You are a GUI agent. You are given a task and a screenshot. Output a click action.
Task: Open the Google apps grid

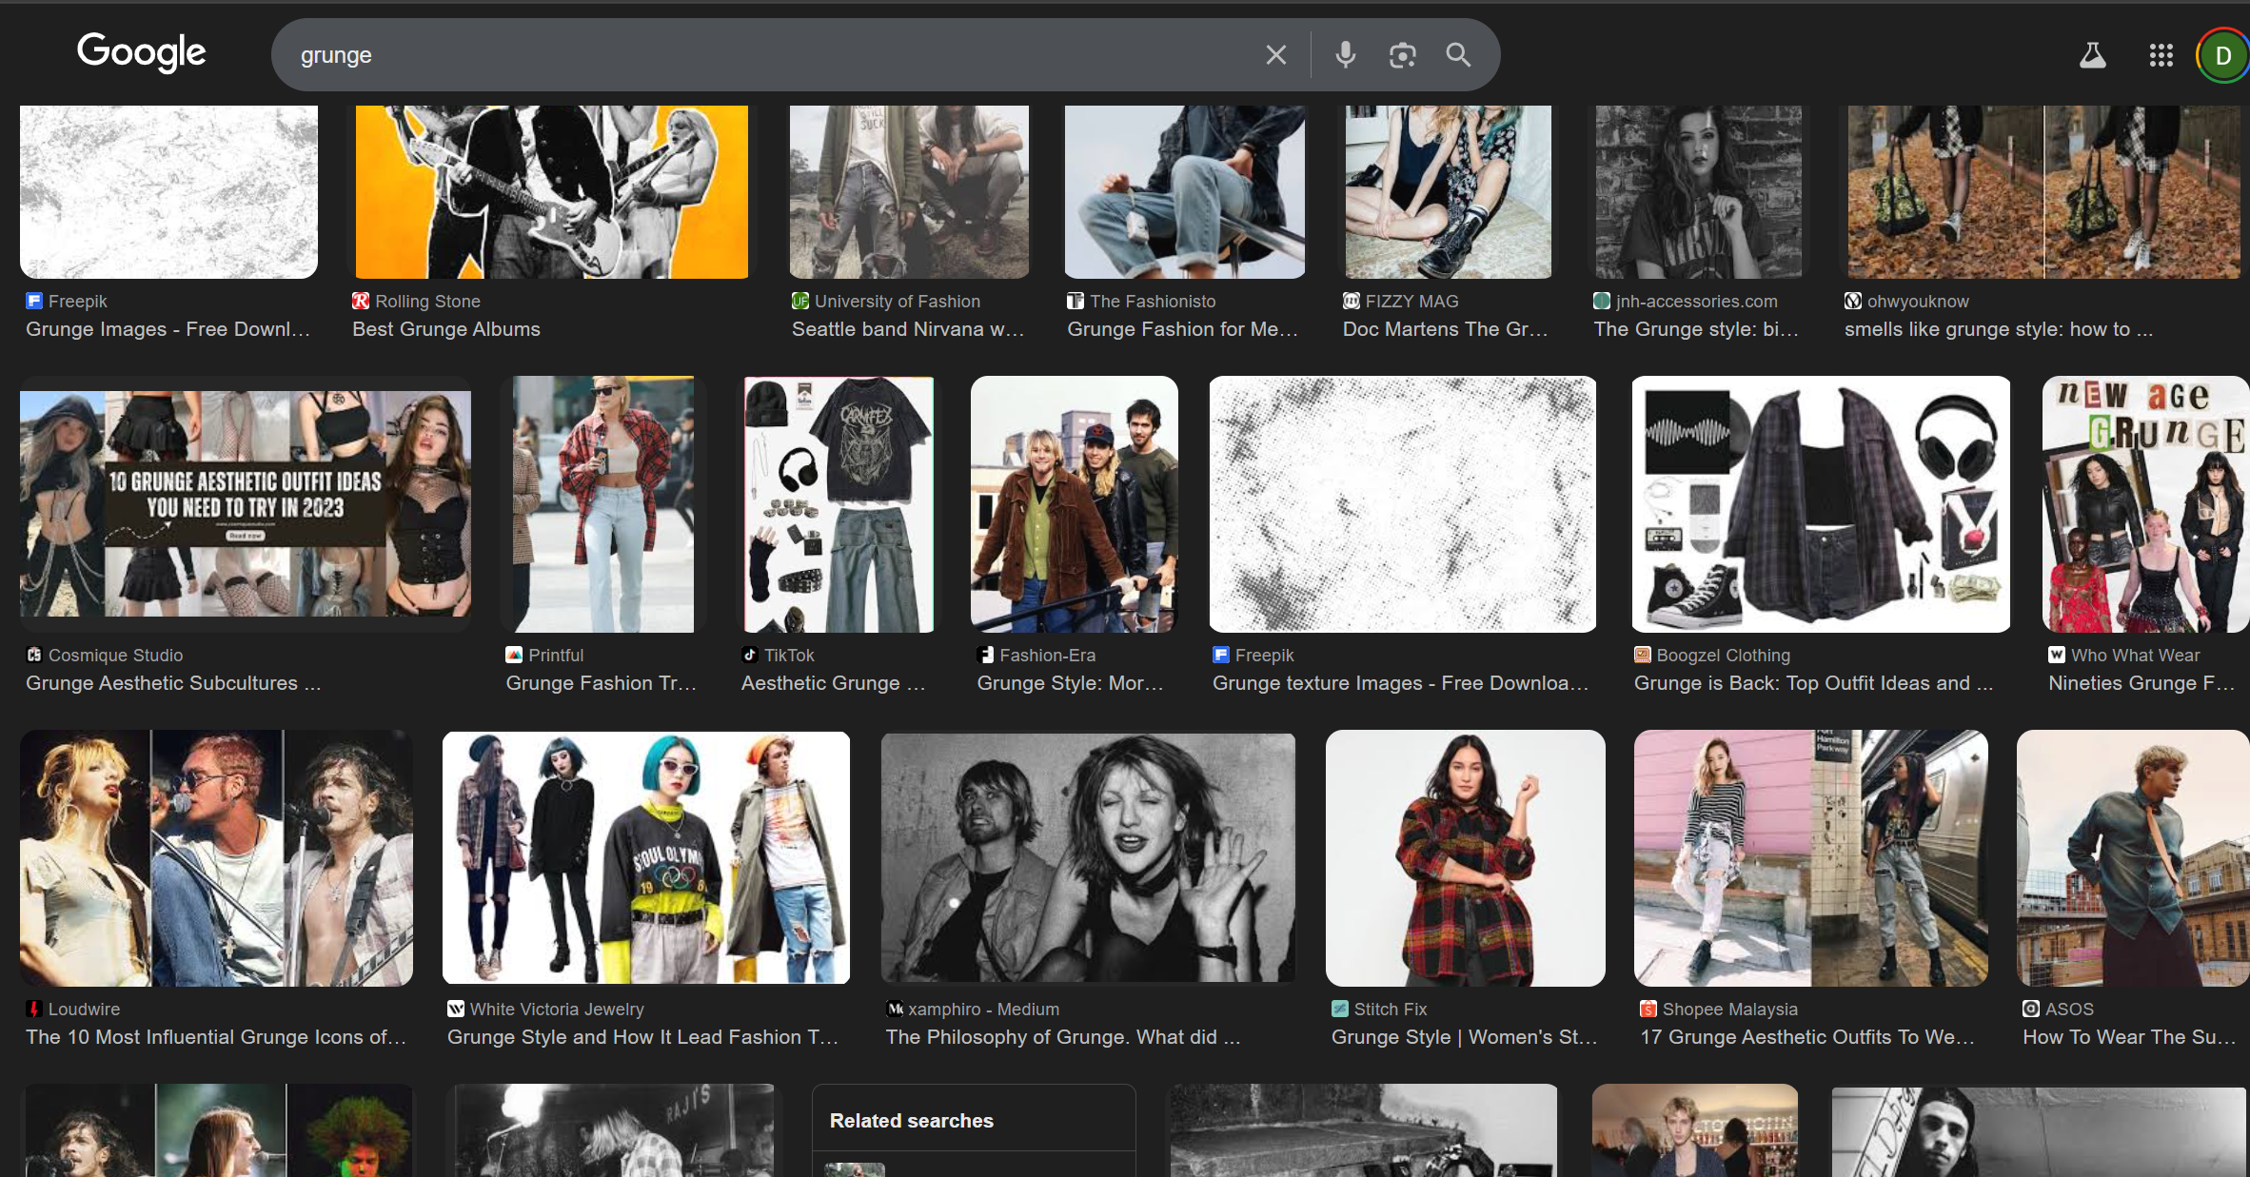[x=2161, y=55]
